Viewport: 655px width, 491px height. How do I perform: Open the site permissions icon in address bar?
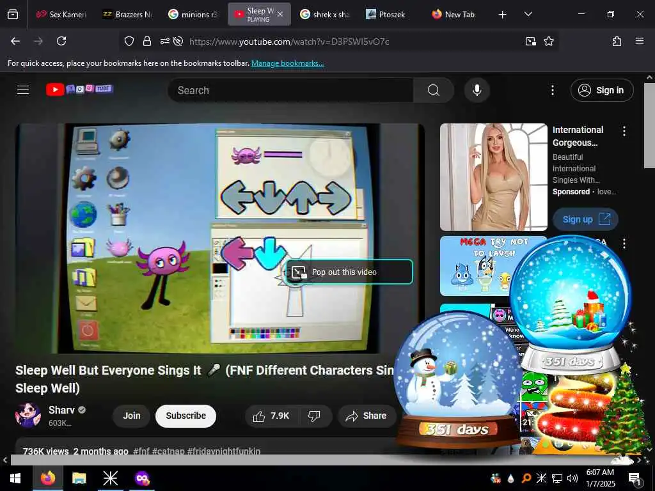point(164,41)
